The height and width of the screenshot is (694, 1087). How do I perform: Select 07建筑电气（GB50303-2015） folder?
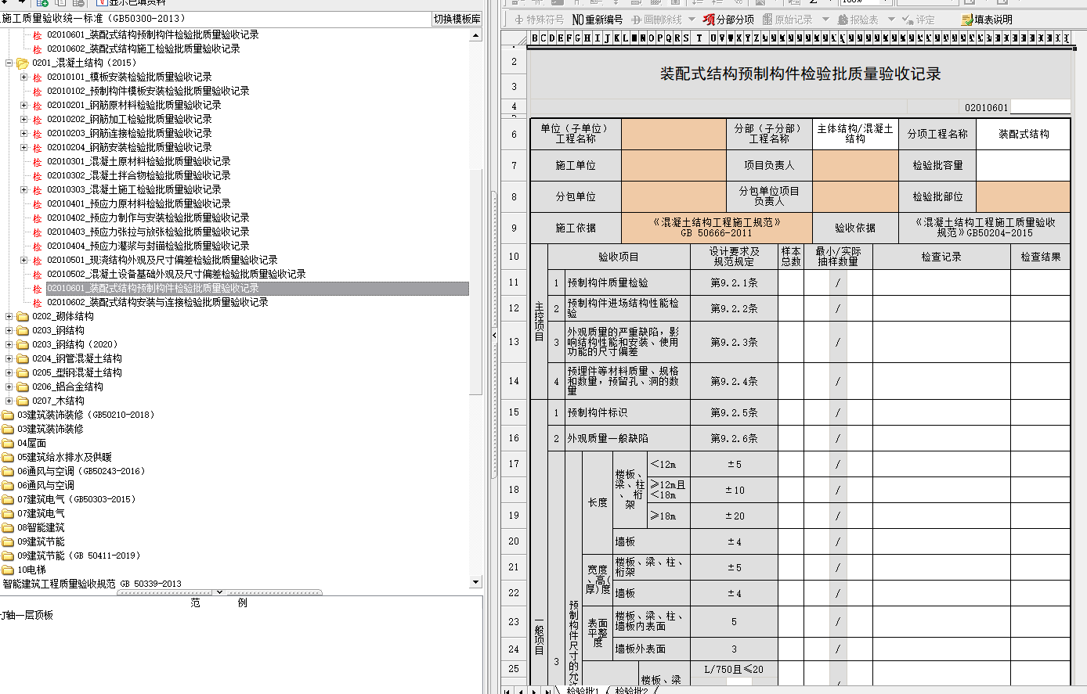[x=77, y=500]
